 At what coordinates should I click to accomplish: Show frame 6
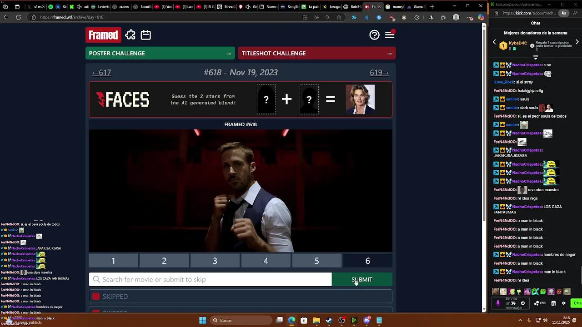click(368, 261)
